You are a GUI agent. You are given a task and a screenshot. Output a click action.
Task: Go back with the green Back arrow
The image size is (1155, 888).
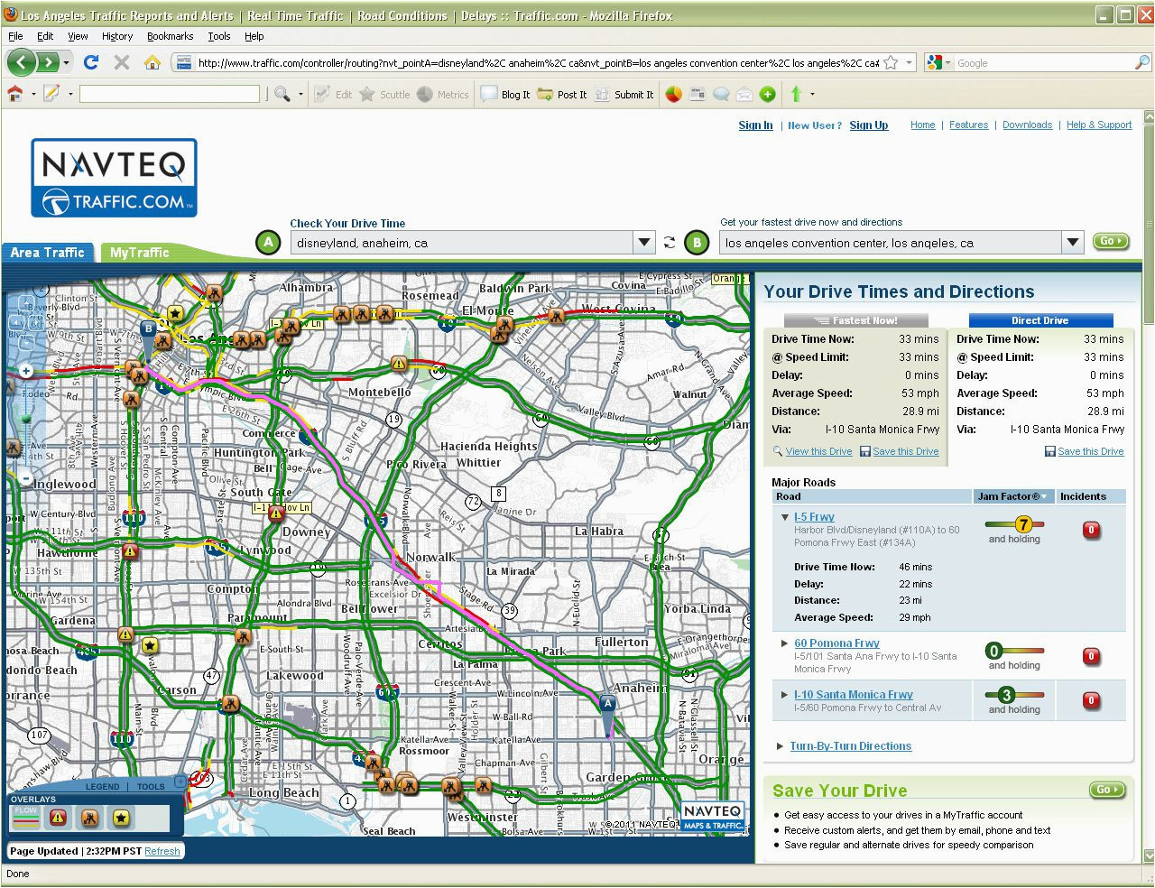click(x=23, y=62)
